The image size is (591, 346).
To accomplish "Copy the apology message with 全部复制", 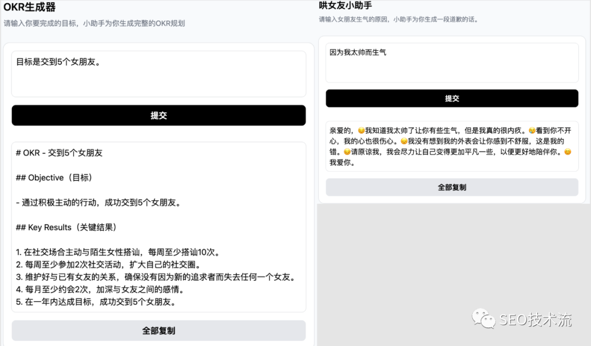I will pyautogui.click(x=452, y=187).
